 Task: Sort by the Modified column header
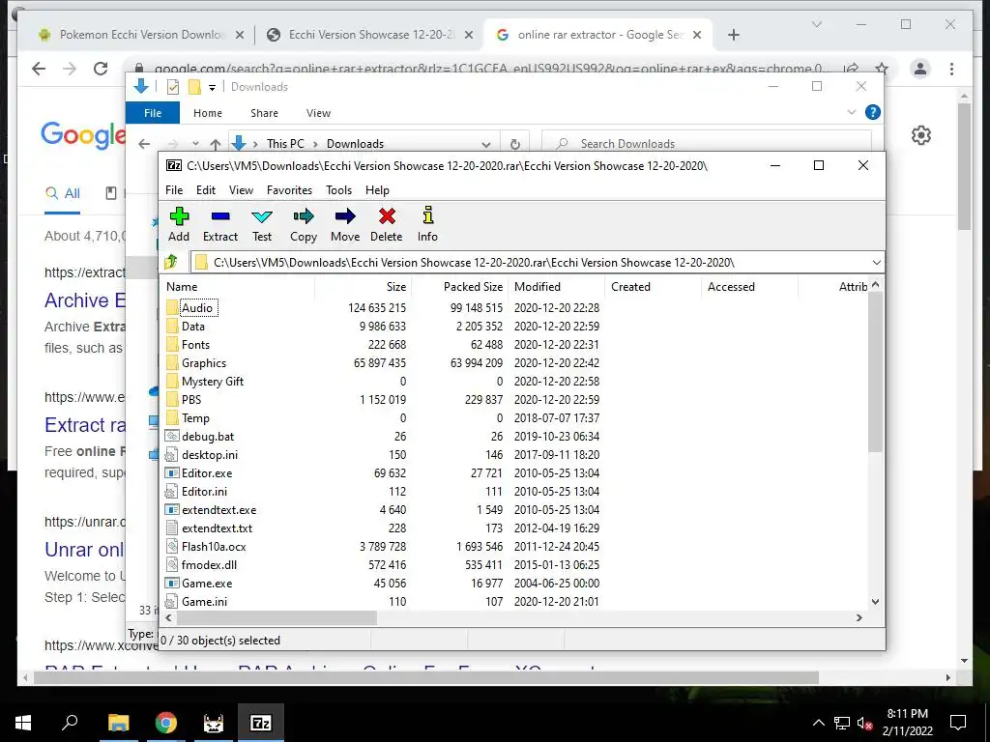click(x=557, y=286)
